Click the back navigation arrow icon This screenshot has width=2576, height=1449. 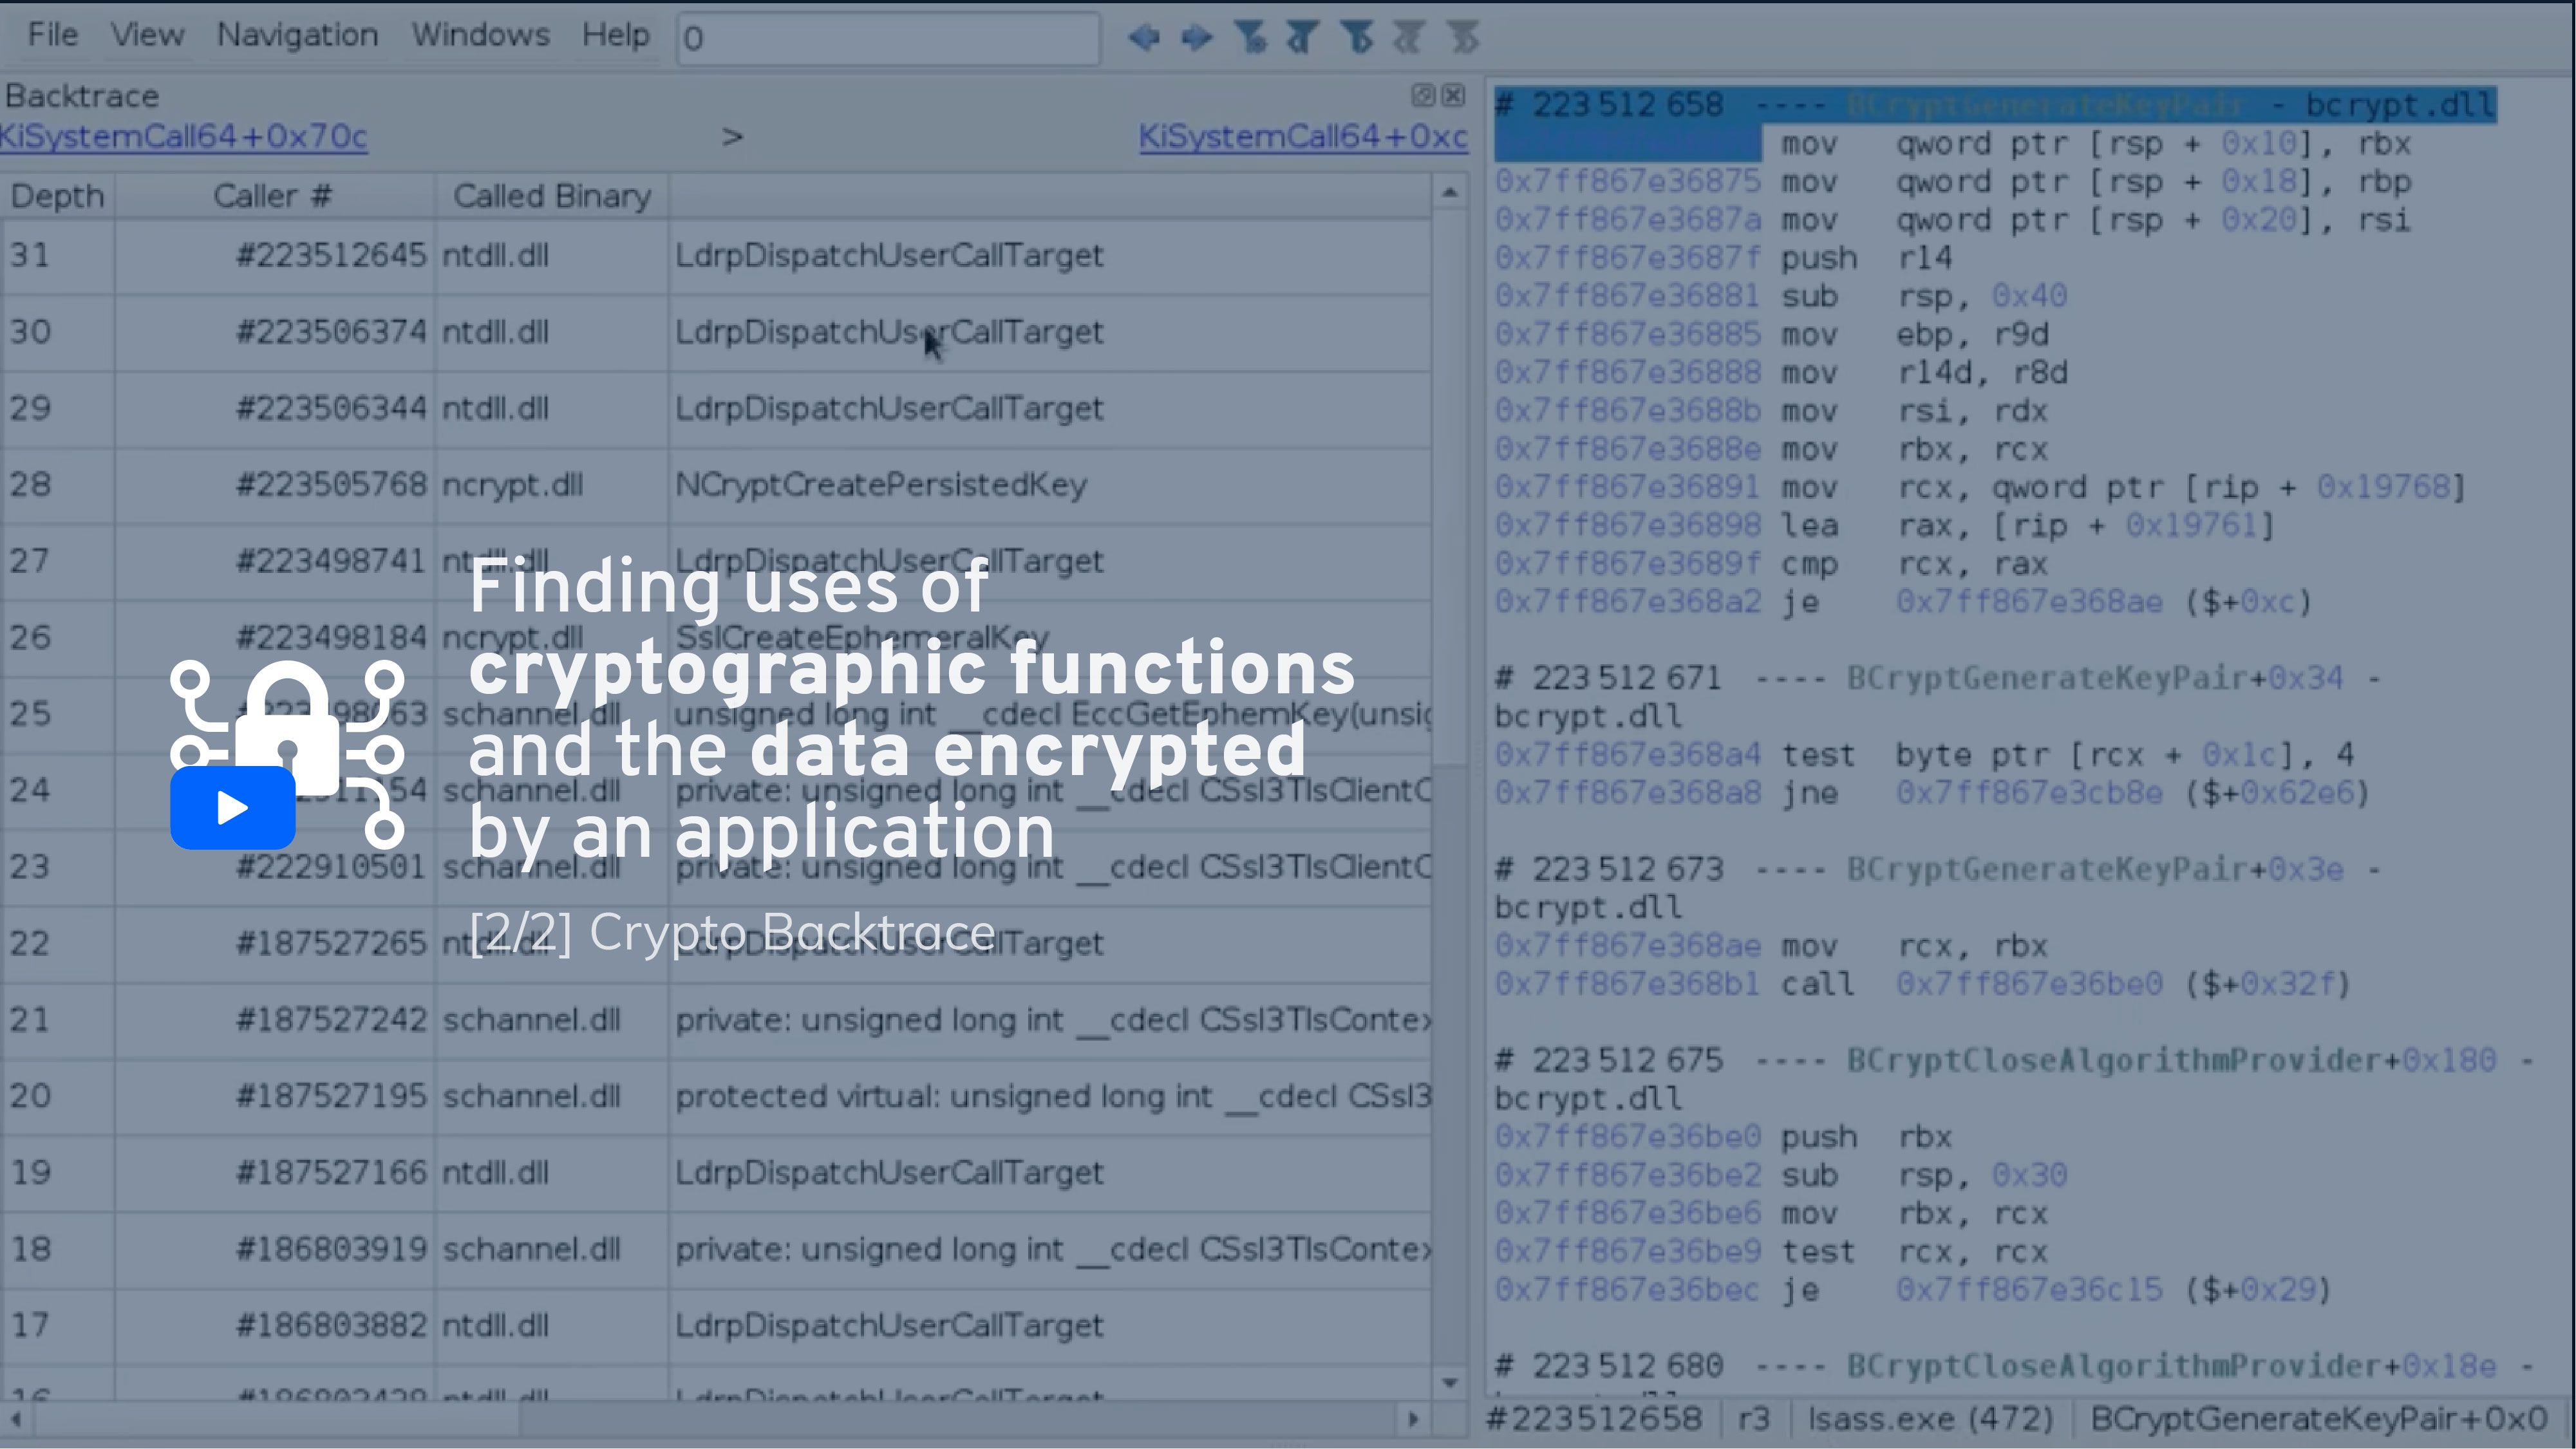(1144, 38)
